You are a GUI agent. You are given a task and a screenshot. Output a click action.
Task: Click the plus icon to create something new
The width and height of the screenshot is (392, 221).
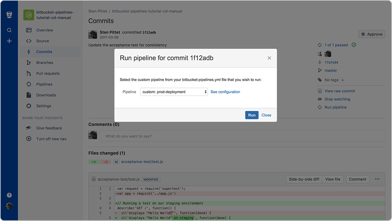(9, 41)
